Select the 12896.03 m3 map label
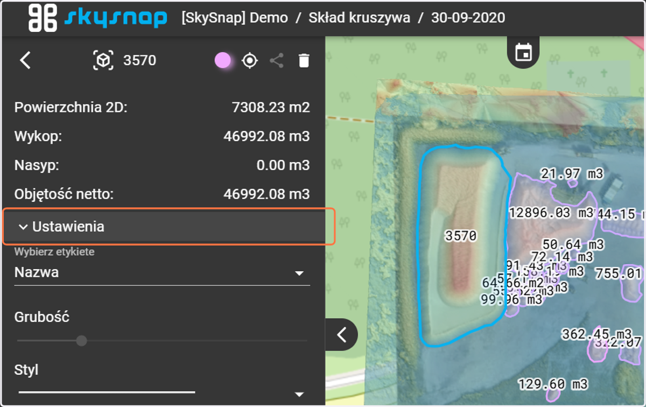The height and width of the screenshot is (407, 646). click(x=551, y=212)
